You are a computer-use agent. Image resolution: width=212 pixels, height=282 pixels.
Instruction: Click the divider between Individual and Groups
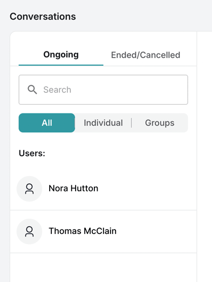click(x=132, y=123)
